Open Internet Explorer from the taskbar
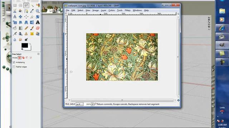This screenshot has height=128, width=229. tap(222, 28)
